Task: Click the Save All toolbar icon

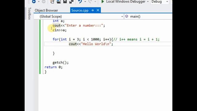Action: pyautogui.click(x=71, y=2)
